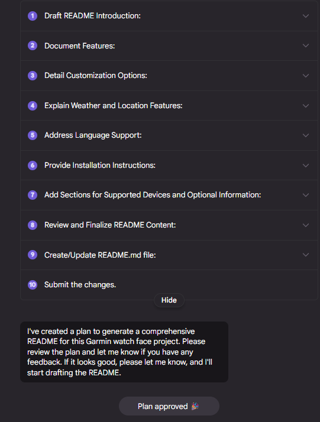The height and width of the screenshot is (422, 320).
Task: Click the step 10 number badge
Action: tap(33, 284)
